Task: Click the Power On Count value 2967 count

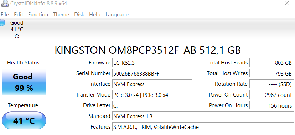Action: [x=271, y=95]
